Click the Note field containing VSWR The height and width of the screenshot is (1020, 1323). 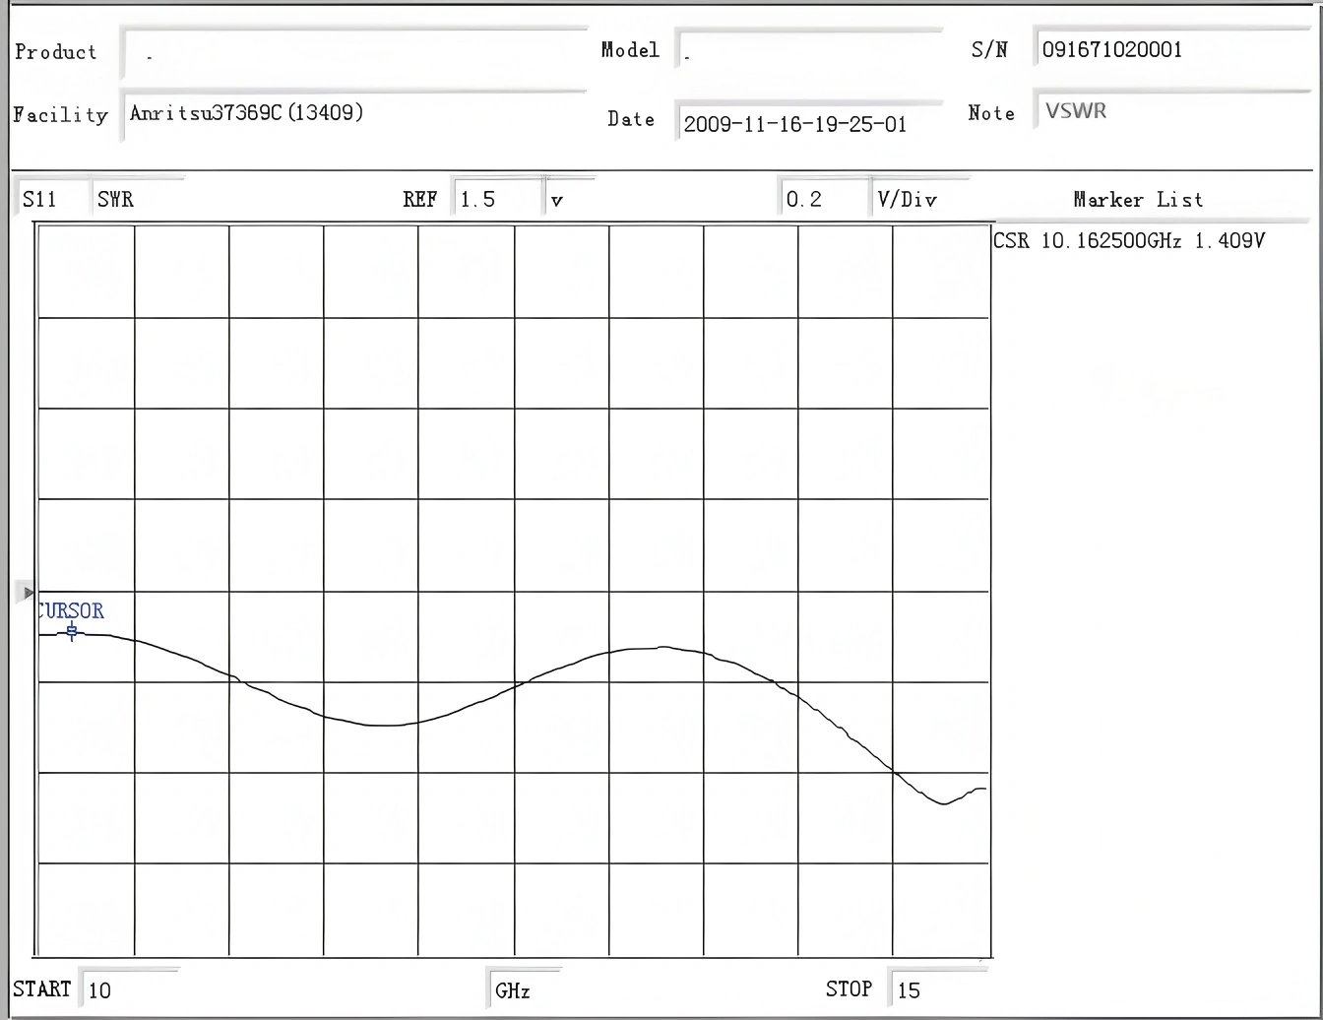point(1171,110)
